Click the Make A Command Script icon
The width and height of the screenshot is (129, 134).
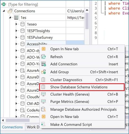tap(43, 124)
